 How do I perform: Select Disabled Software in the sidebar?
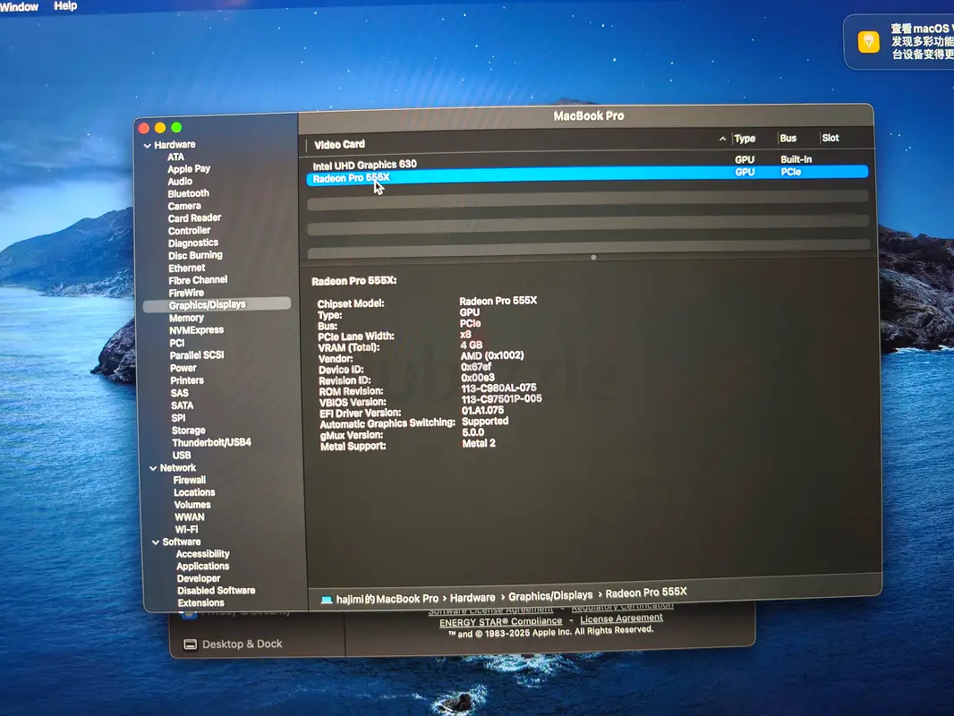(216, 591)
